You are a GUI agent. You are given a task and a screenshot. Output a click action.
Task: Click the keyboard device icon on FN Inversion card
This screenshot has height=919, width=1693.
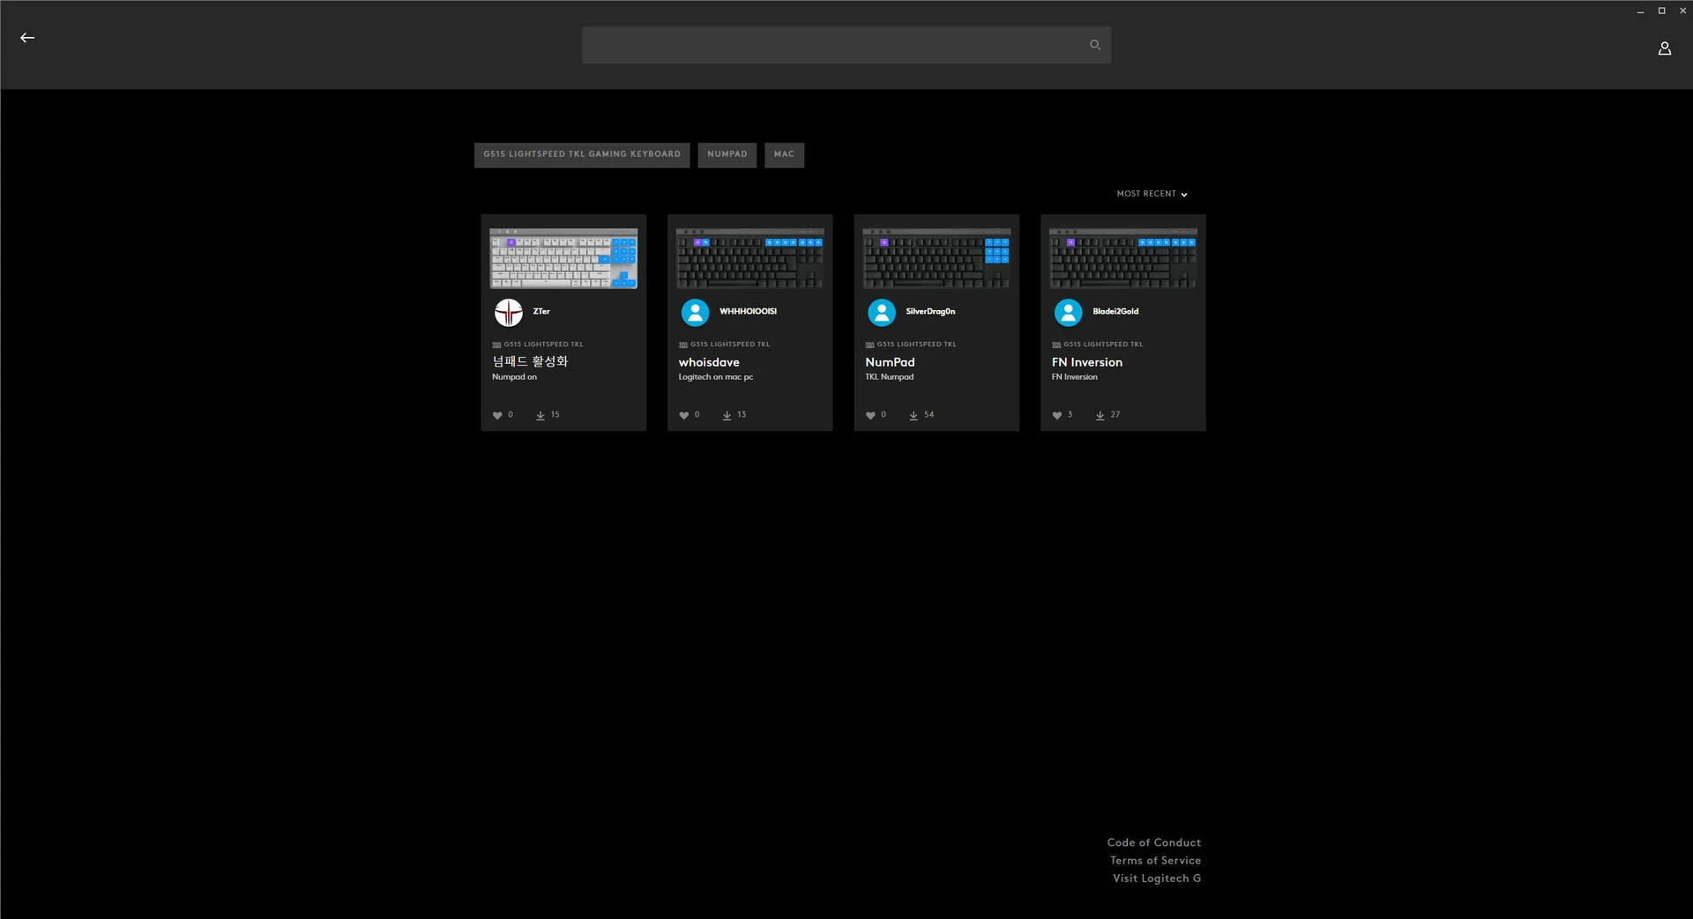coord(1055,345)
